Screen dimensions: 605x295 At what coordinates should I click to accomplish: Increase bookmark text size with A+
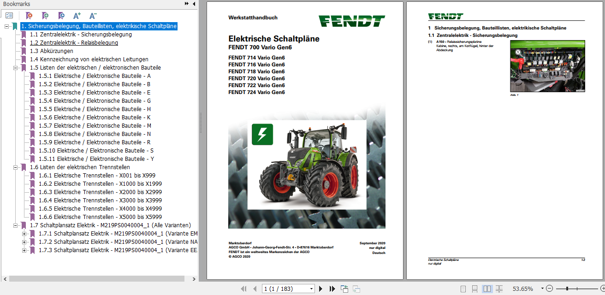click(77, 15)
